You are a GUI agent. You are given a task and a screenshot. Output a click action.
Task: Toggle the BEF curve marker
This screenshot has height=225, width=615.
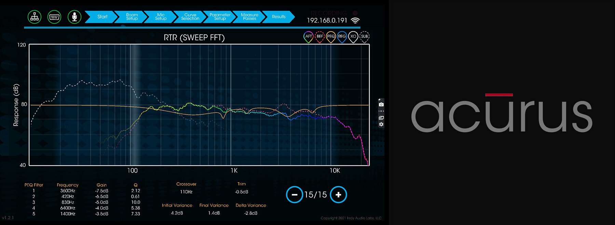[319, 37]
